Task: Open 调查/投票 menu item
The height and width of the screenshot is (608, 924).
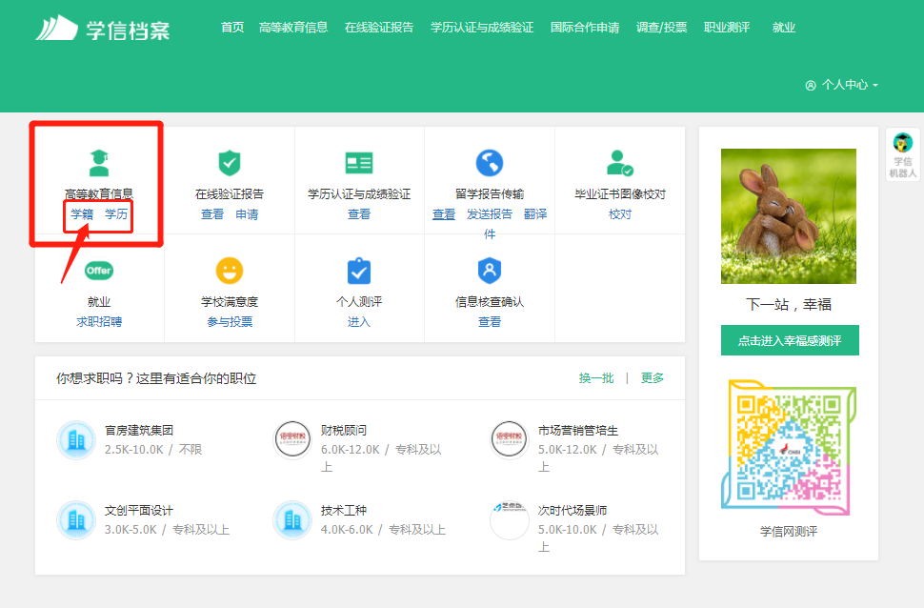Action: coord(661,28)
